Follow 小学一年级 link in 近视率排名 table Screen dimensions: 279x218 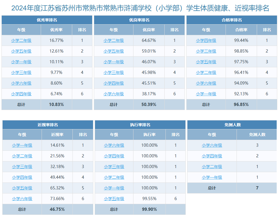[x=22, y=145]
